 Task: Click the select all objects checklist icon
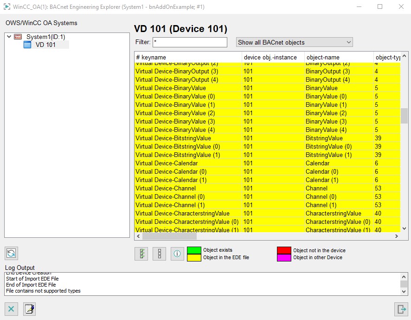[x=141, y=254]
